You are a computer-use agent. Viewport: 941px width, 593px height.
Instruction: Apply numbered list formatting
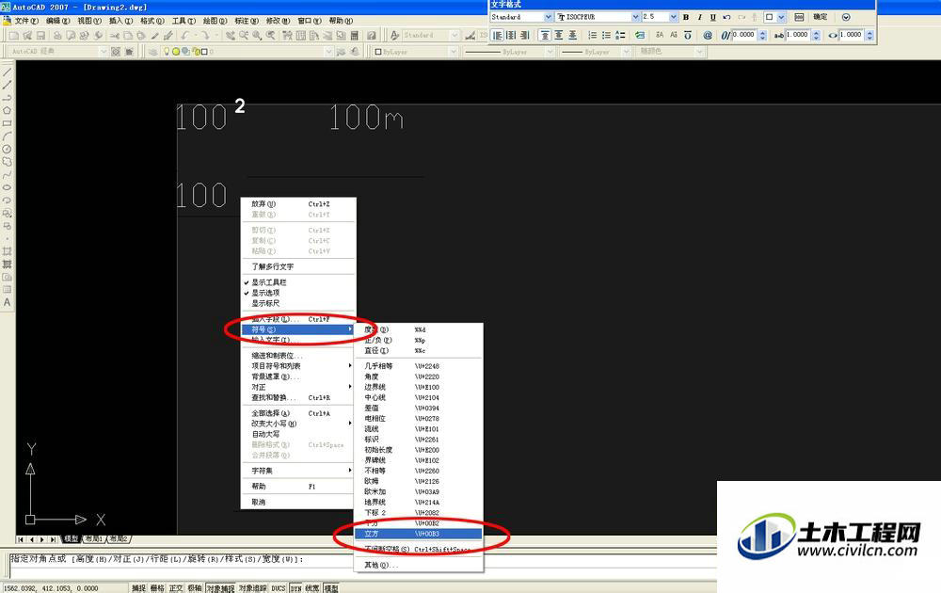[592, 36]
